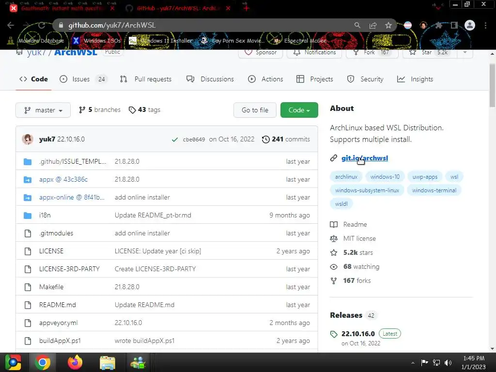Open the Insights tab
This screenshot has width=496, height=372.
pos(415,79)
